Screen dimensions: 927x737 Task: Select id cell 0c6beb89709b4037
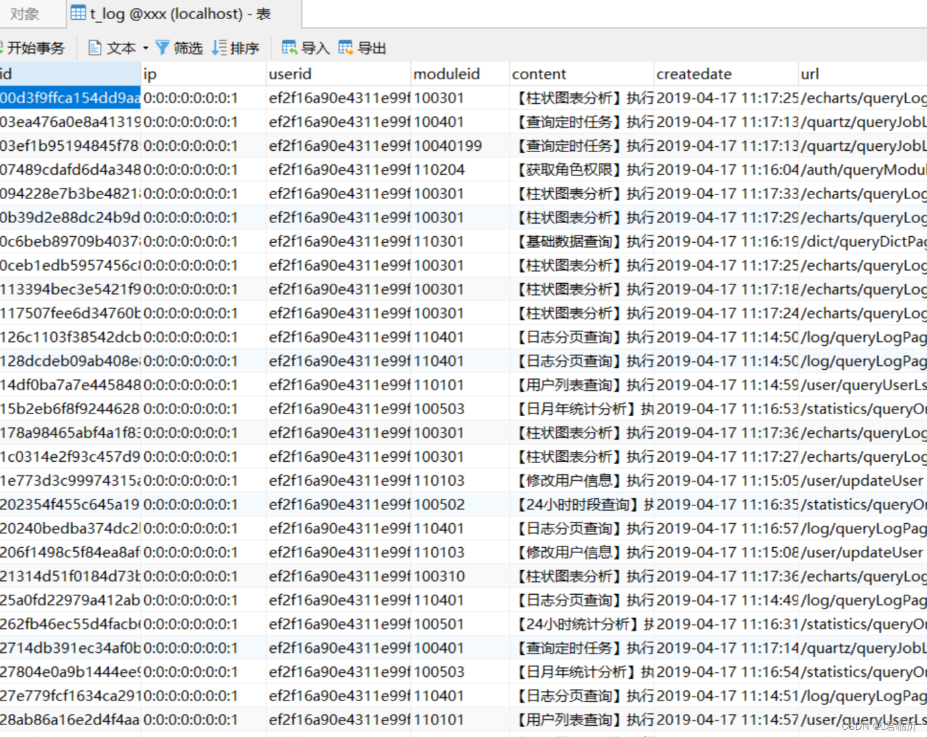70,241
